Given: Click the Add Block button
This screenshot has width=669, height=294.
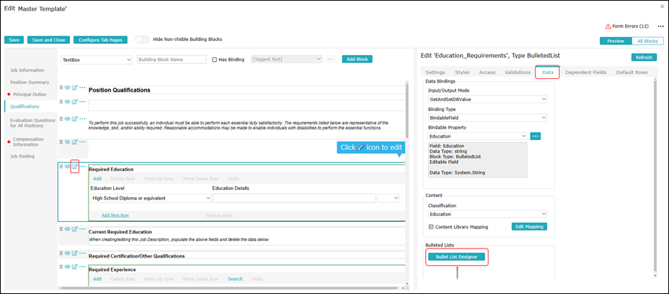Looking at the screenshot, I should click(357, 60).
